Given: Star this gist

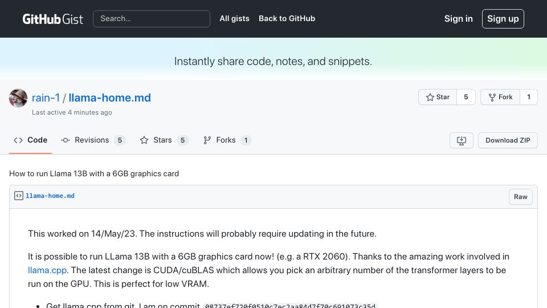Looking at the screenshot, I should pos(438,97).
